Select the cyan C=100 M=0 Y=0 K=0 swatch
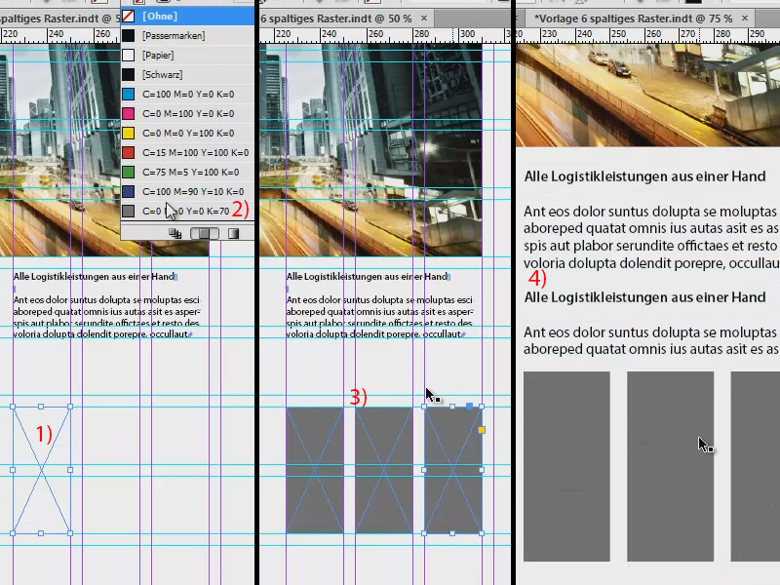This screenshot has width=780, height=585. pyautogui.click(x=175, y=94)
